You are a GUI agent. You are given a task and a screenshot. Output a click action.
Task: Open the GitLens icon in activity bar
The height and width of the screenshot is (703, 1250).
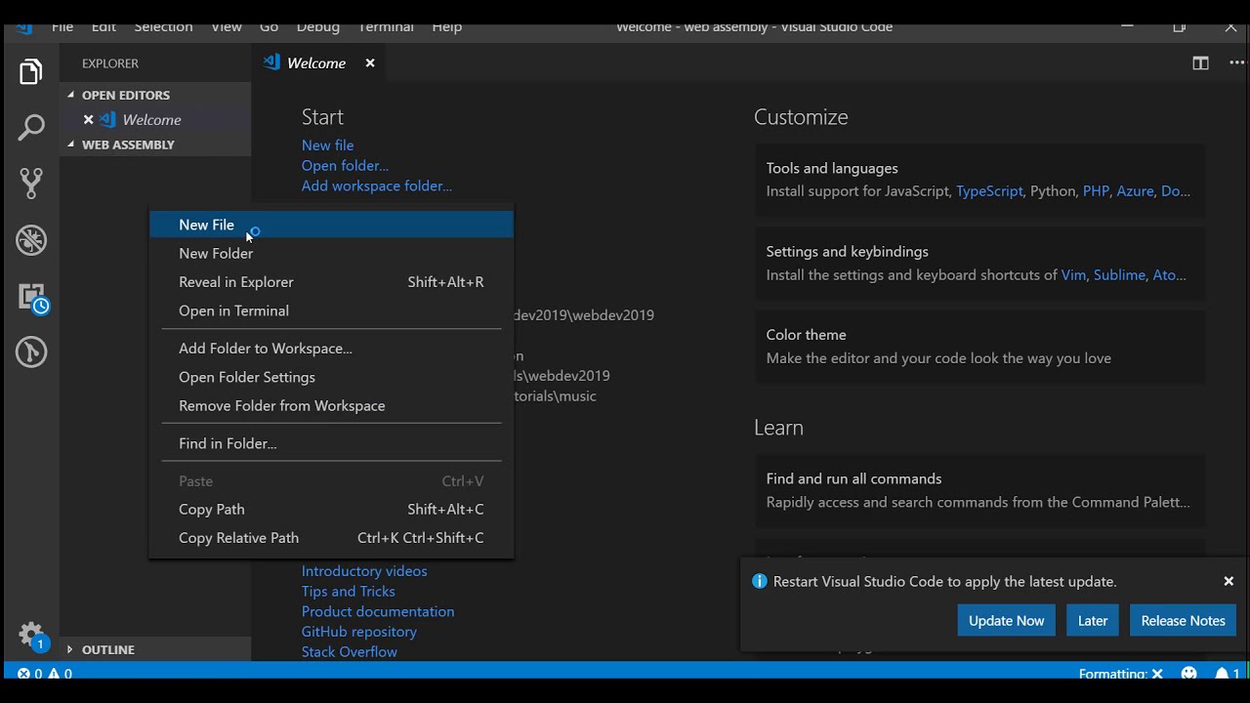click(31, 351)
